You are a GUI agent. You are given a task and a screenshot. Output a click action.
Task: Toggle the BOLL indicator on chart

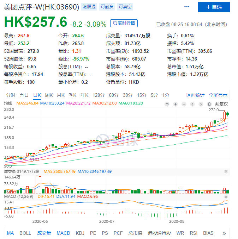(25, 233)
